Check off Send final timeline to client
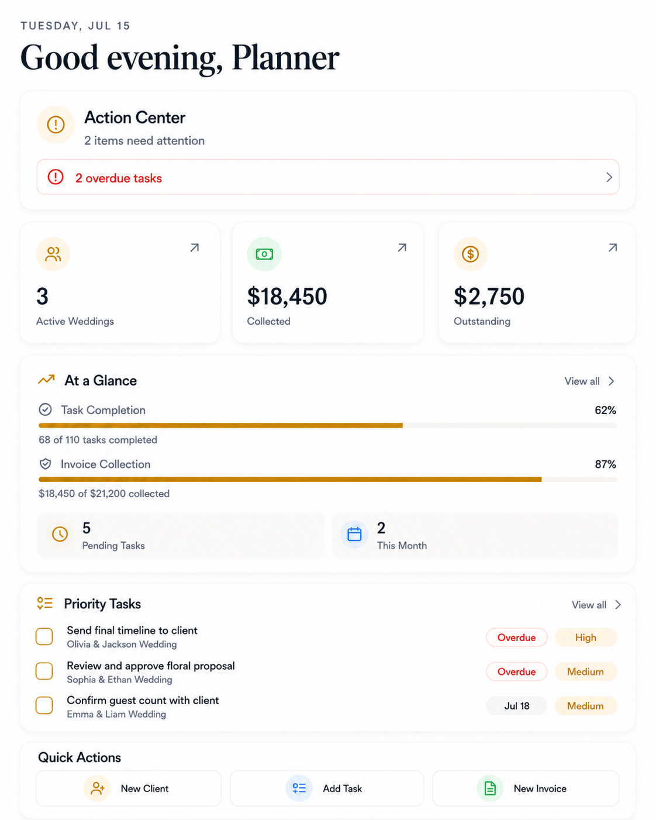 (44, 636)
